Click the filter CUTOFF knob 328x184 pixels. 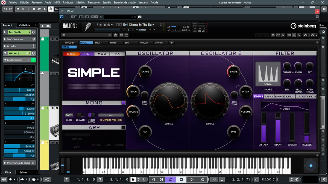pyautogui.click(x=287, y=66)
